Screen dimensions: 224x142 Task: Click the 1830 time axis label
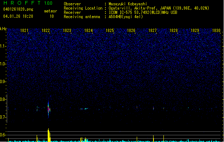click(216, 31)
